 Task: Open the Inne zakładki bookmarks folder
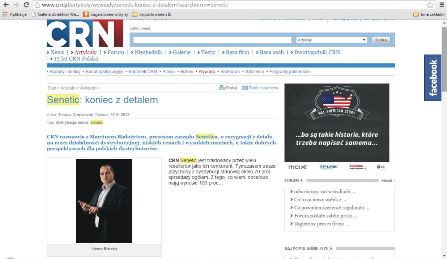[x=429, y=14]
